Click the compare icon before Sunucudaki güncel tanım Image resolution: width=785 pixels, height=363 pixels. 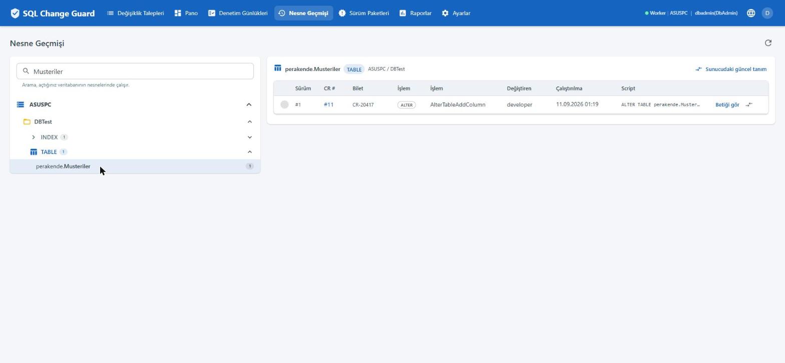point(699,69)
